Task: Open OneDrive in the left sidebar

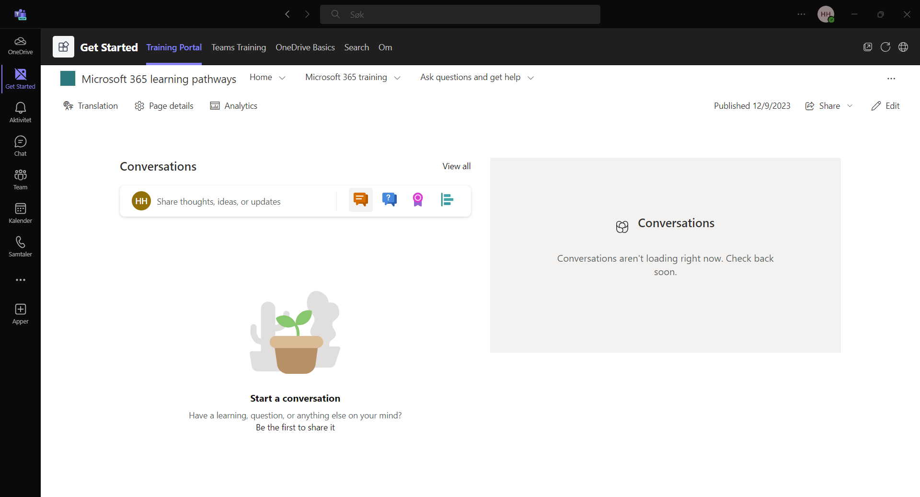Action: (x=20, y=46)
